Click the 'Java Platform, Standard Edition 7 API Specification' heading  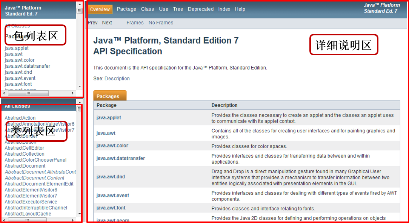pos(166,46)
